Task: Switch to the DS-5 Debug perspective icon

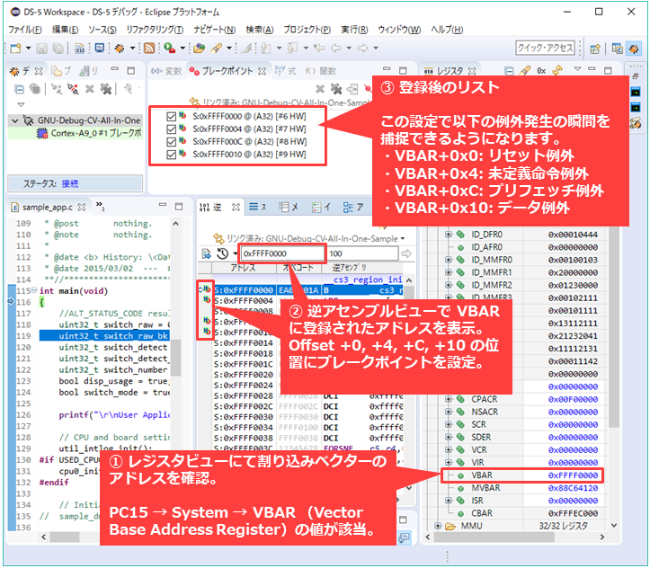Action: pyautogui.click(x=634, y=49)
